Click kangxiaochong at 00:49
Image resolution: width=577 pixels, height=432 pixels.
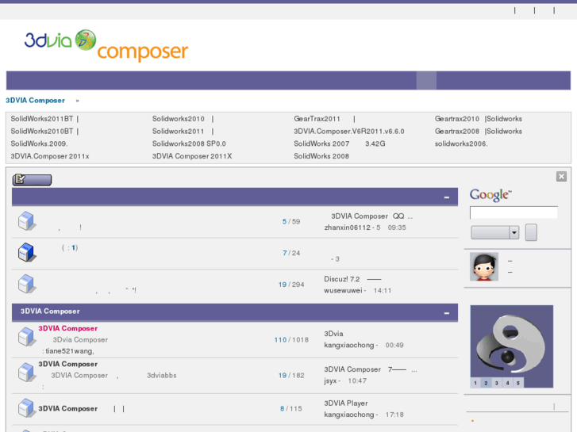click(x=349, y=346)
